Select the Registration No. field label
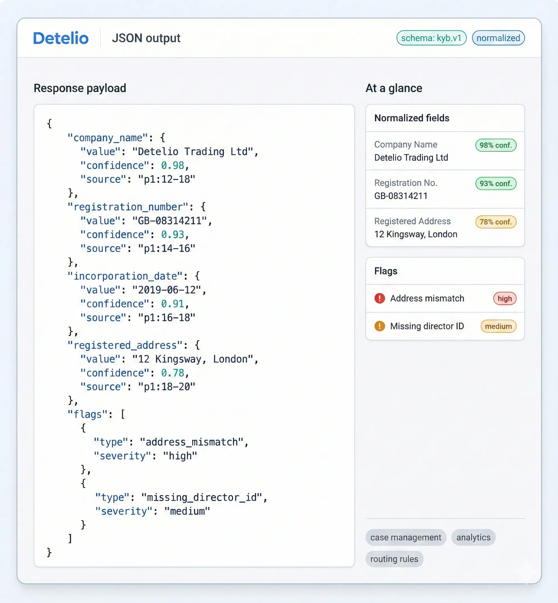 point(406,183)
